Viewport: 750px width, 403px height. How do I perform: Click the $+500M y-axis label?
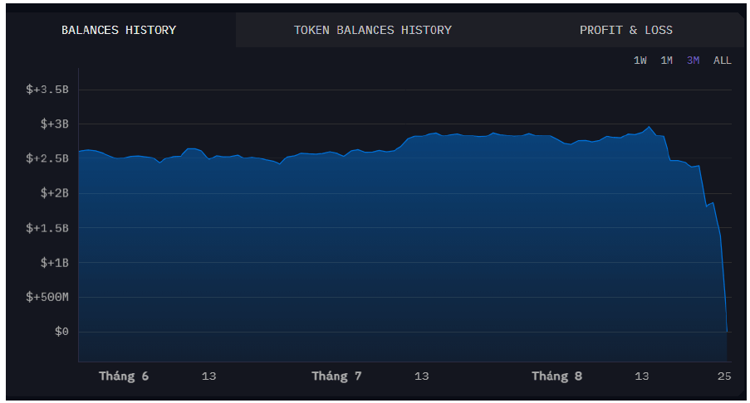[47, 297]
